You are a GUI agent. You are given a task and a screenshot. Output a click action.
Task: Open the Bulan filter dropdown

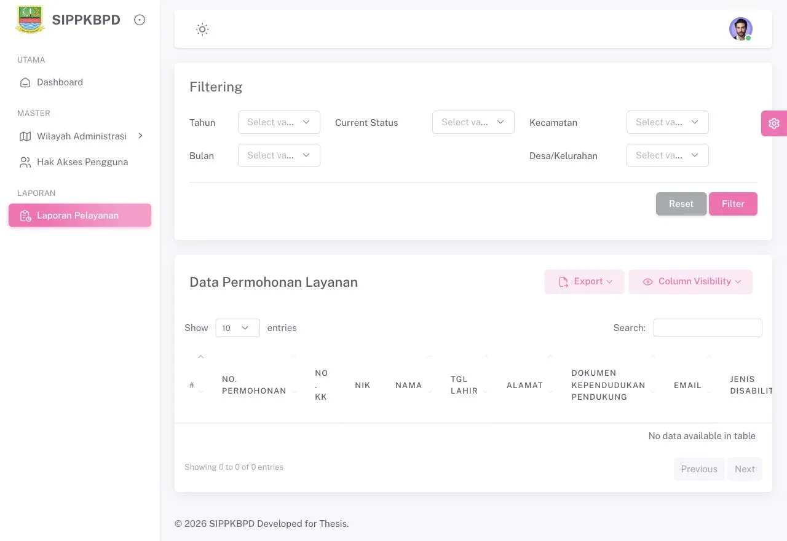[279, 155]
